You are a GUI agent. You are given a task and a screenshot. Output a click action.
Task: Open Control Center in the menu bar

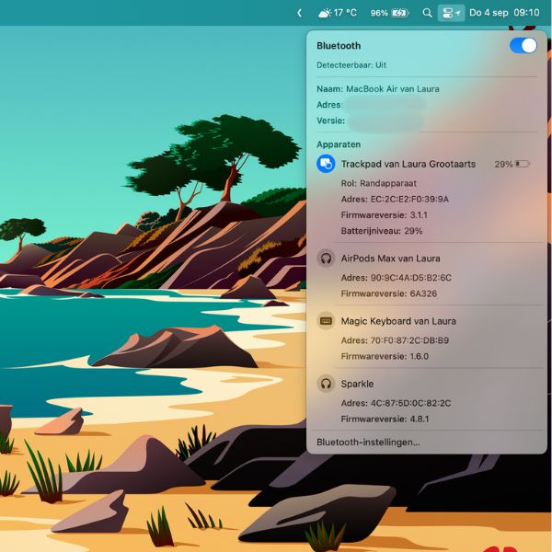click(452, 14)
